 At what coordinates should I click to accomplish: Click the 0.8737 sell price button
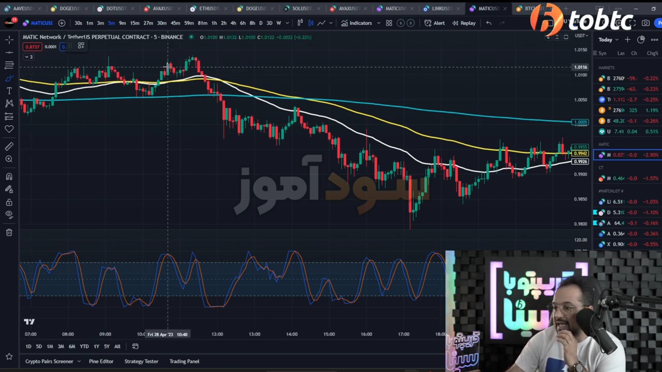point(32,47)
